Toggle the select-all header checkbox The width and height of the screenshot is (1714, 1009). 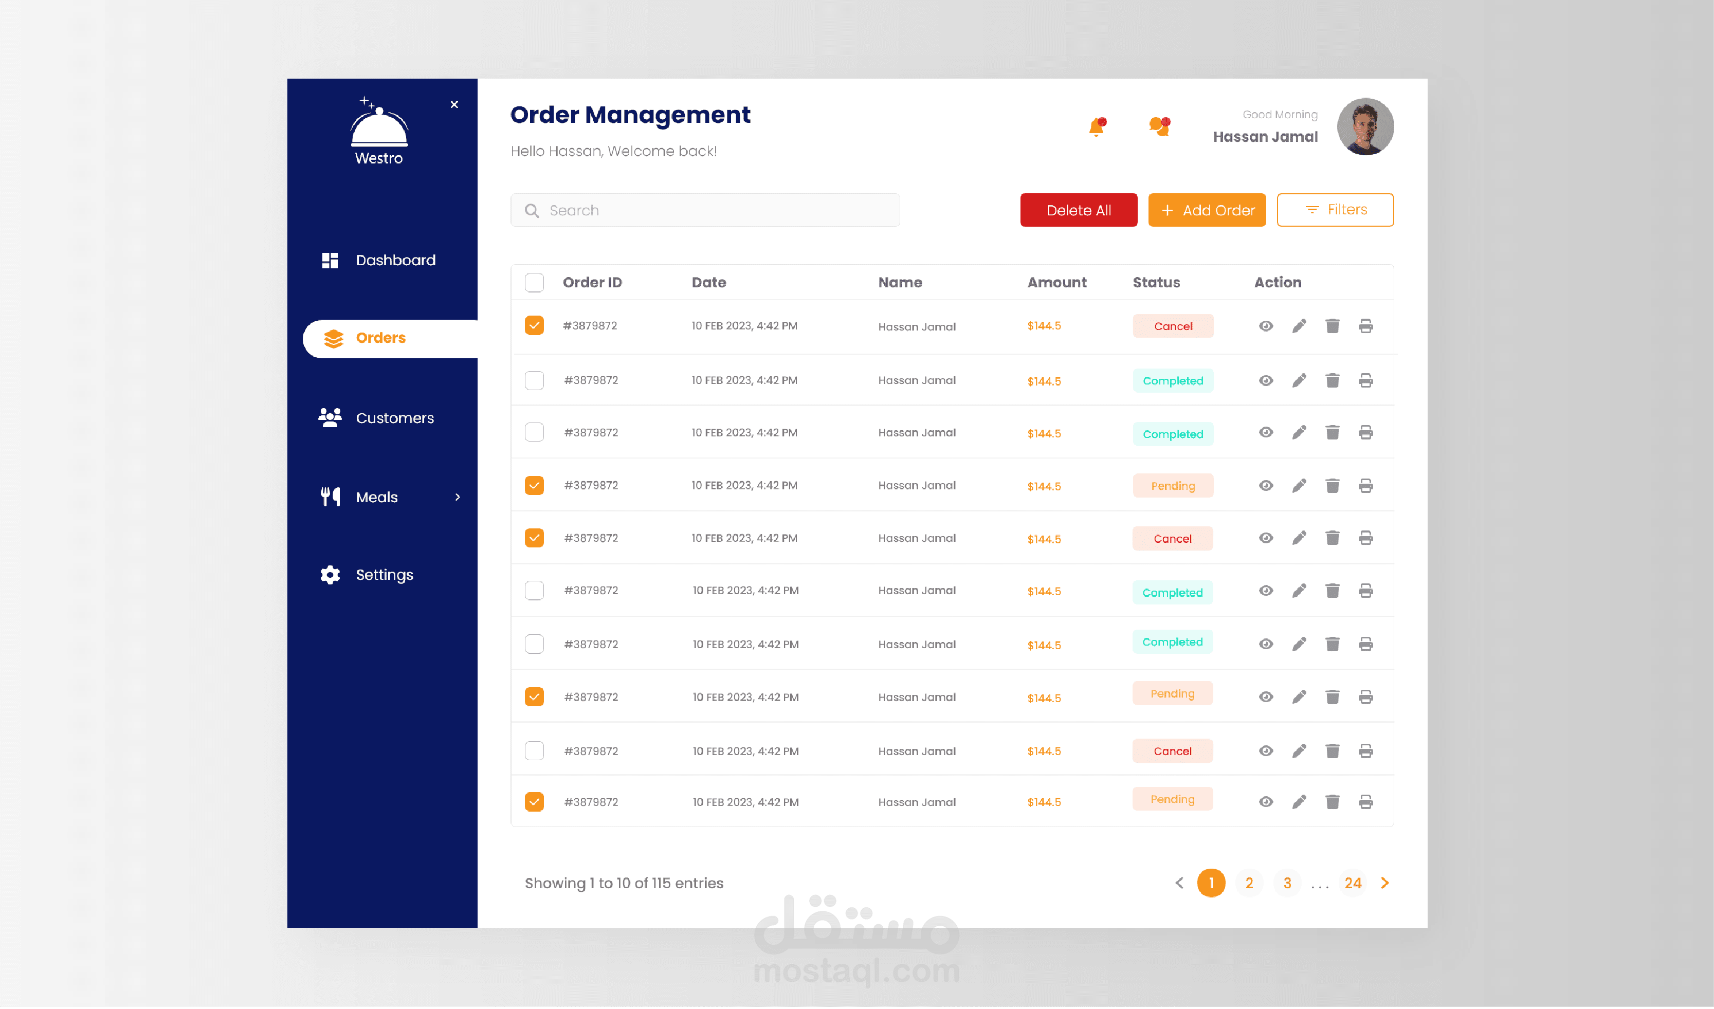point(534,283)
